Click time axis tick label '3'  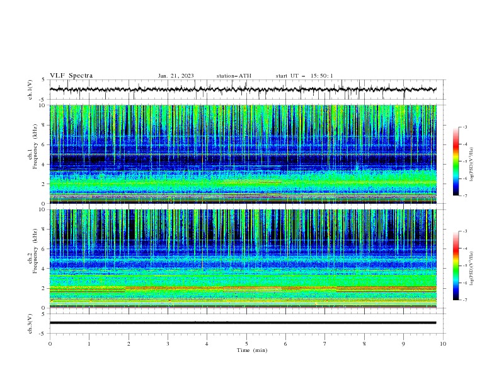pyautogui.click(x=168, y=344)
